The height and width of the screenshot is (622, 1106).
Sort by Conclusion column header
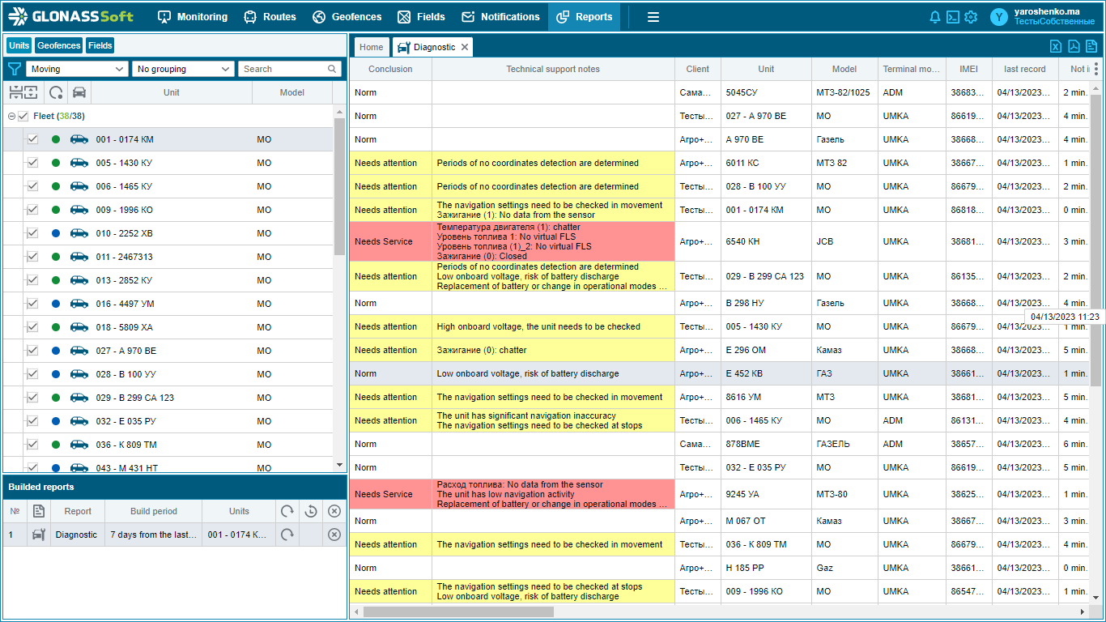click(x=390, y=69)
